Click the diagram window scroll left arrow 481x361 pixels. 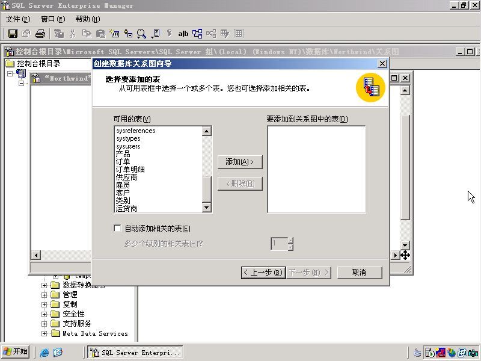pos(36,255)
